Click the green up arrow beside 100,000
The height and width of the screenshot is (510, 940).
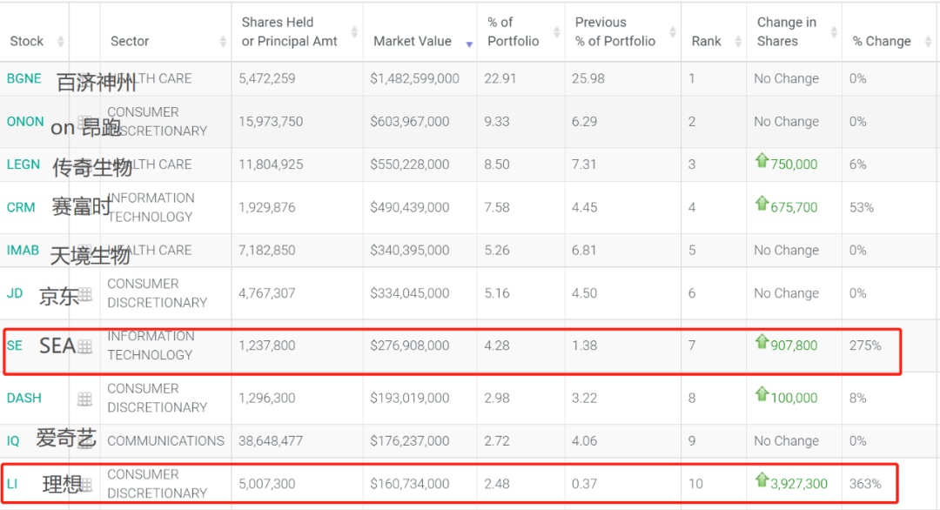point(762,395)
